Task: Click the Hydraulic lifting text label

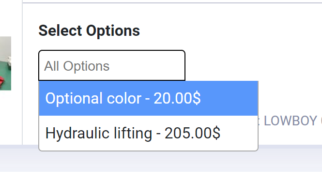Action: coord(99,133)
